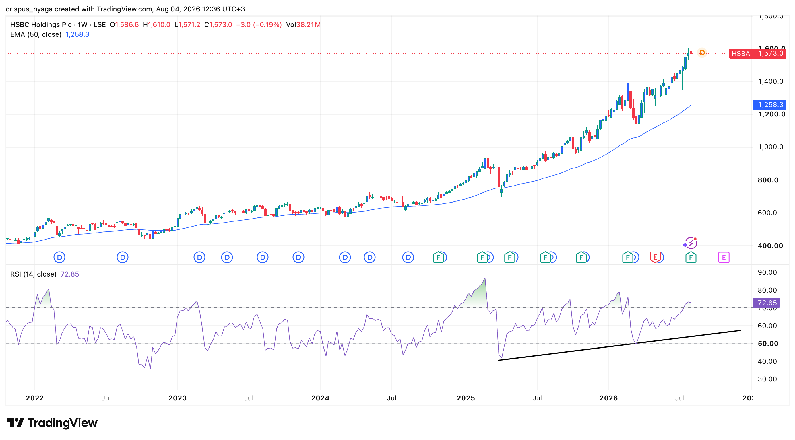The image size is (795, 440).
Task: Click the dividend marker near August 2023
Action: 263,257
